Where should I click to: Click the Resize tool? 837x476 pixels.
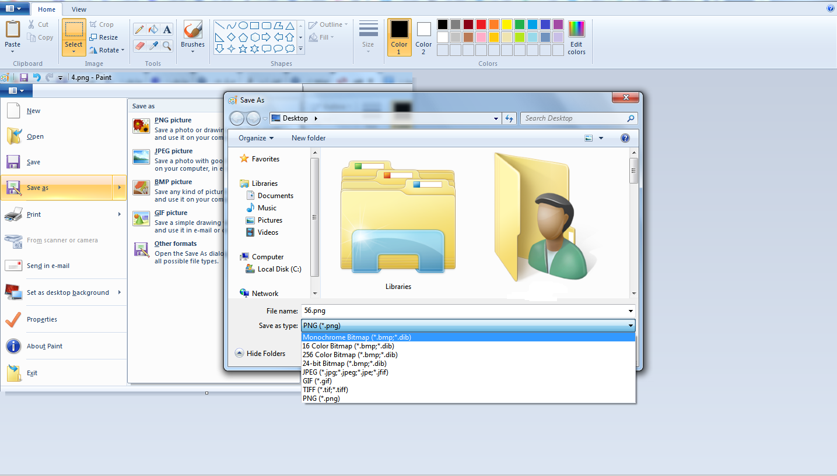[x=103, y=37]
